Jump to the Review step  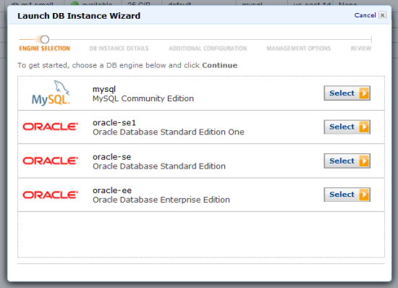click(360, 48)
